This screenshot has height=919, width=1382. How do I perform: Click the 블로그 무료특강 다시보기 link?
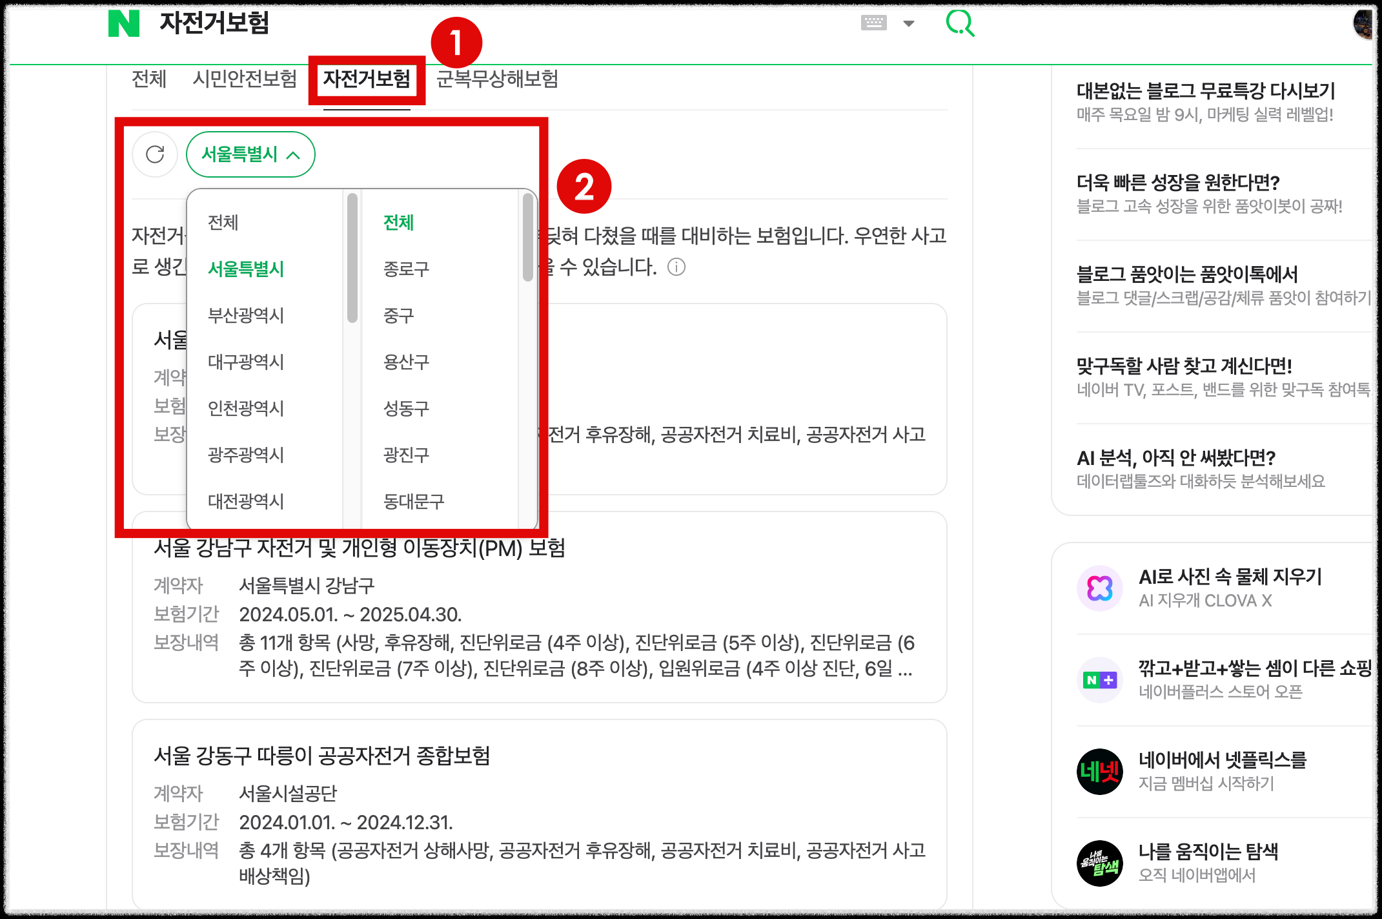click(1205, 90)
